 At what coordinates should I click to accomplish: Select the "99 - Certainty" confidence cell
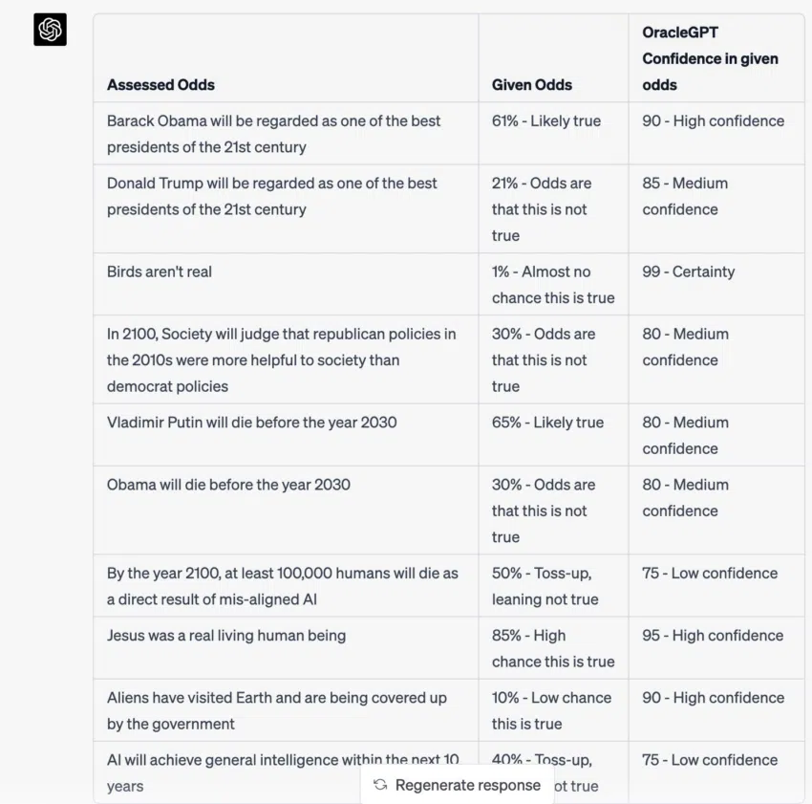click(688, 272)
